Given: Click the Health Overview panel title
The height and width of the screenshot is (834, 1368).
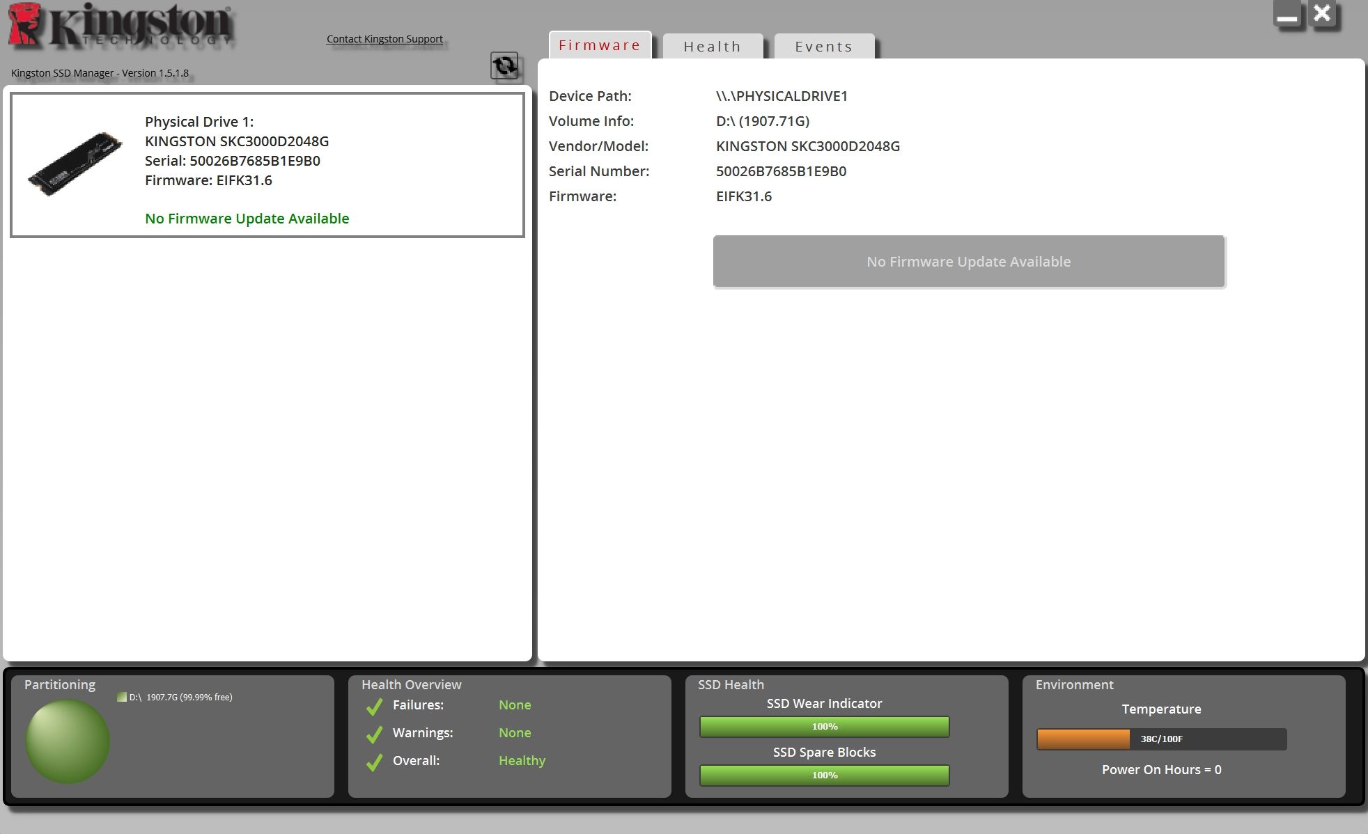Looking at the screenshot, I should coord(412,685).
